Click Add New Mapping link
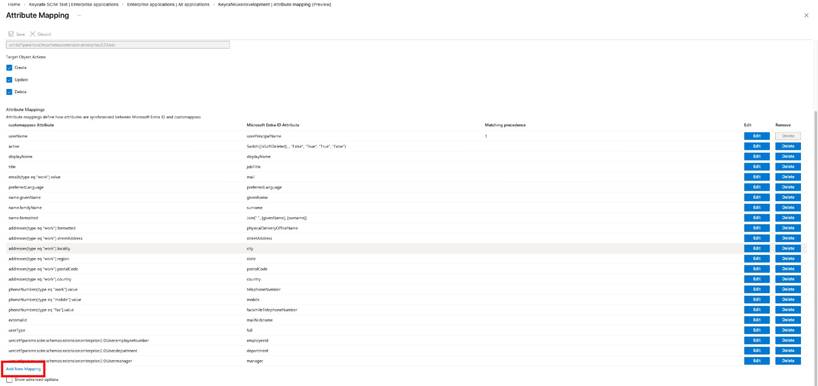This screenshot has width=818, height=386. coord(23,369)
